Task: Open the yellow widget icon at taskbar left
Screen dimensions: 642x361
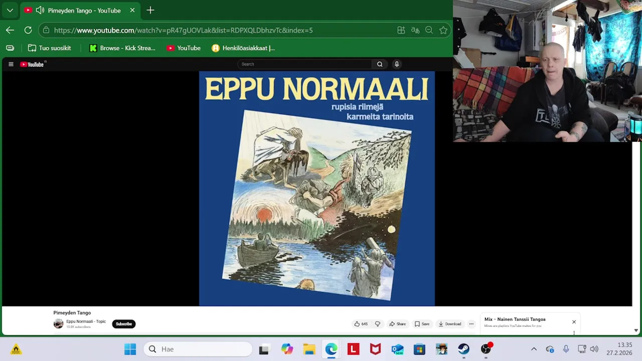Action: (16, 349)
